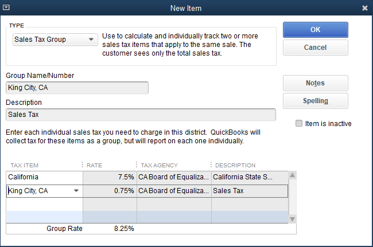373x247 pixels.
Task: Click the Cancel button
Action: [x=316, y=48]
